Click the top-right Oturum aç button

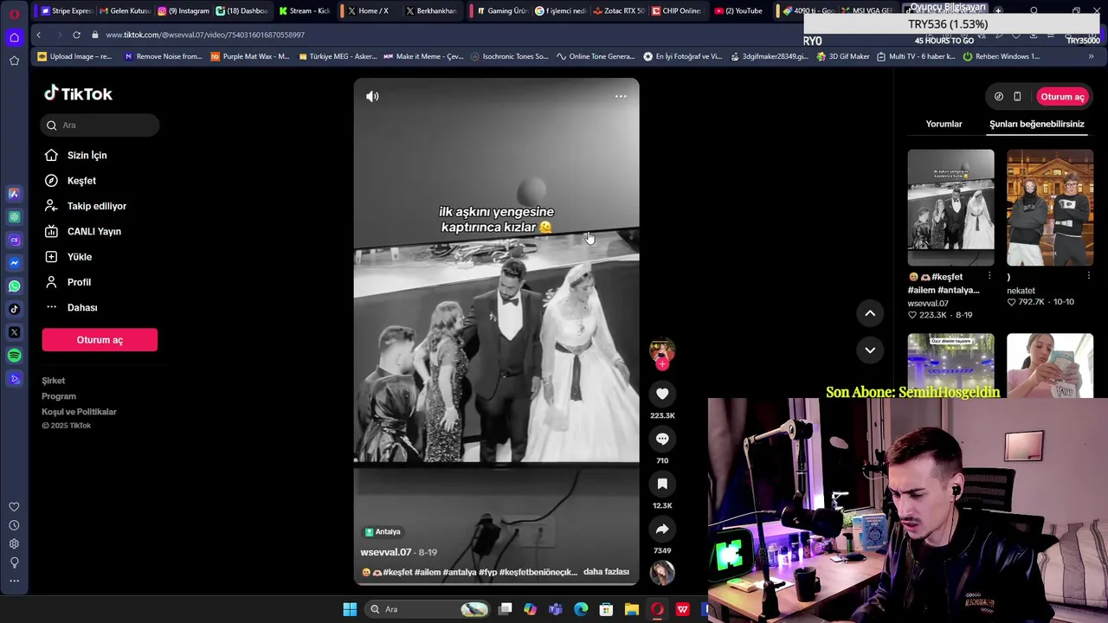pyautogui.click(x=1062, y=97)
